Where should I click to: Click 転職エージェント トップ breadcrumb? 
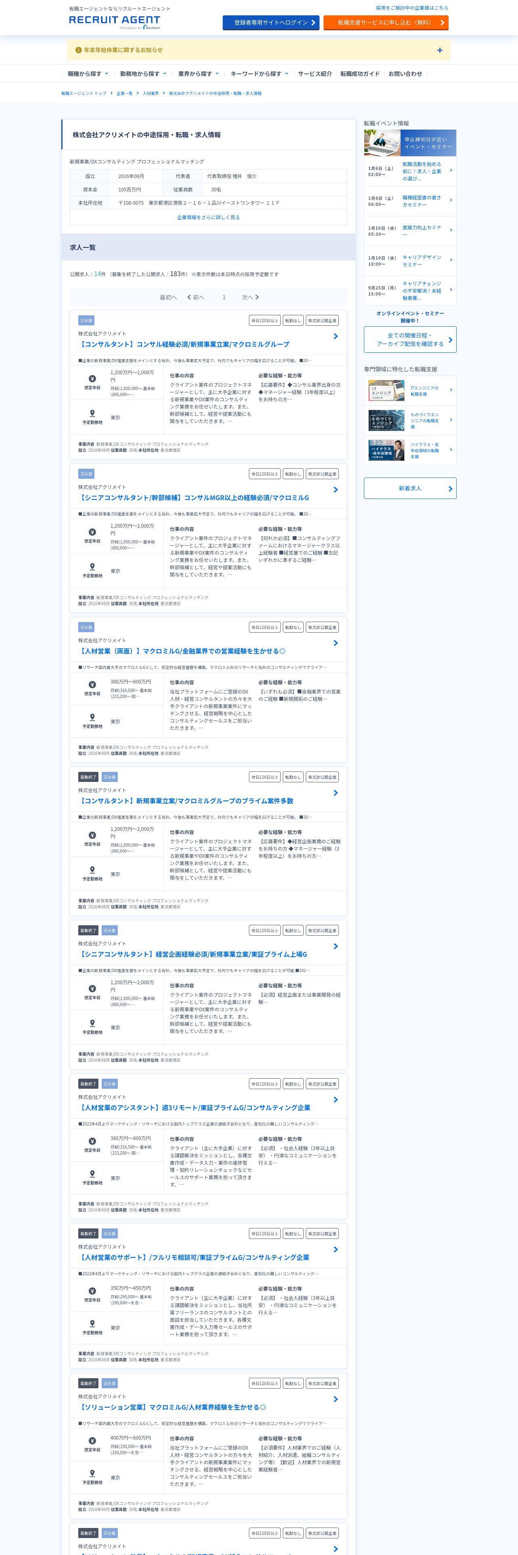(x=84, y=94)
